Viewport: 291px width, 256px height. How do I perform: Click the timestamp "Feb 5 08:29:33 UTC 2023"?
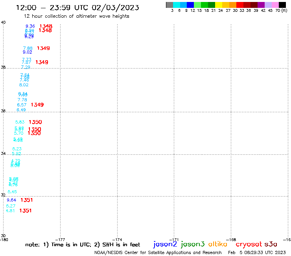click(x=257, y=253)
